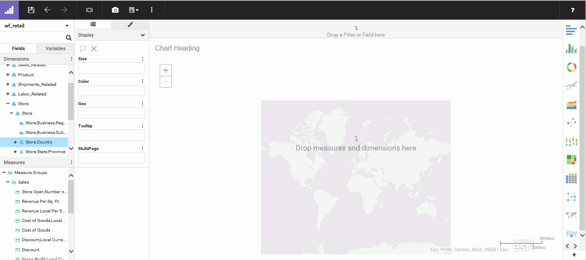This screenshot has width=586, height=260.
Task: Collapse the chart picker with back arrow
Action: [574, 255]
